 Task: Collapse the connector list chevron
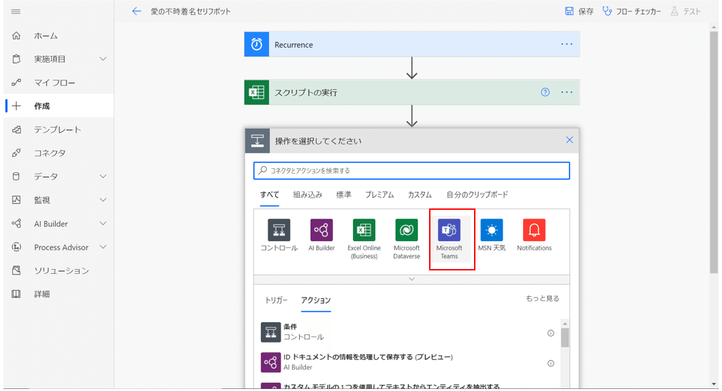pyautogui.click(x=411, y=279)
